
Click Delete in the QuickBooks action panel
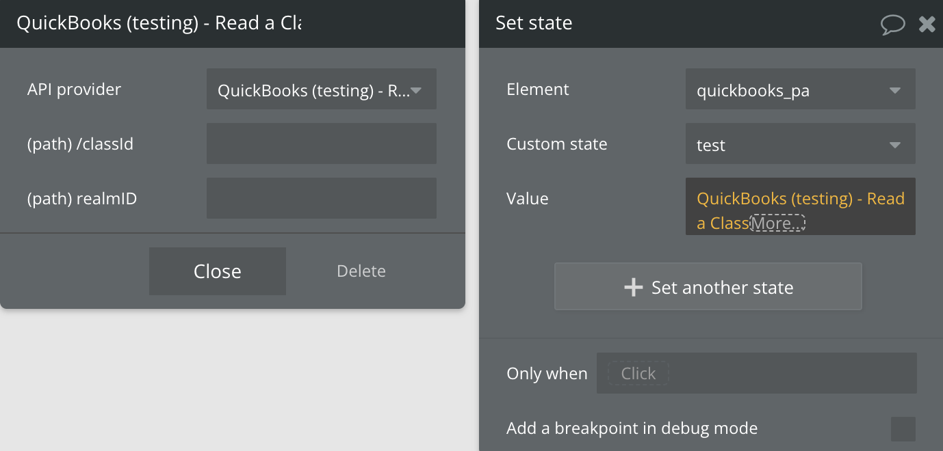[x=361, y=271]
